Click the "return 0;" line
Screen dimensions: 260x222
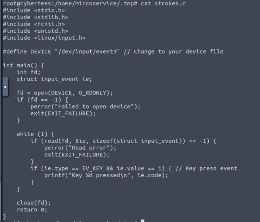[x=32, y=210]
